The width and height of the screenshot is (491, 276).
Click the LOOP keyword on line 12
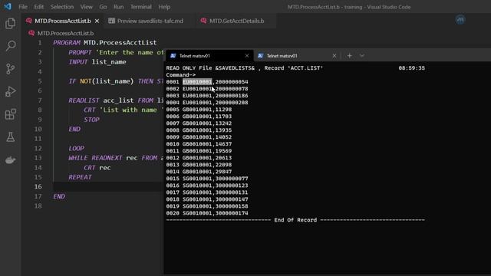tap(77, 148)
